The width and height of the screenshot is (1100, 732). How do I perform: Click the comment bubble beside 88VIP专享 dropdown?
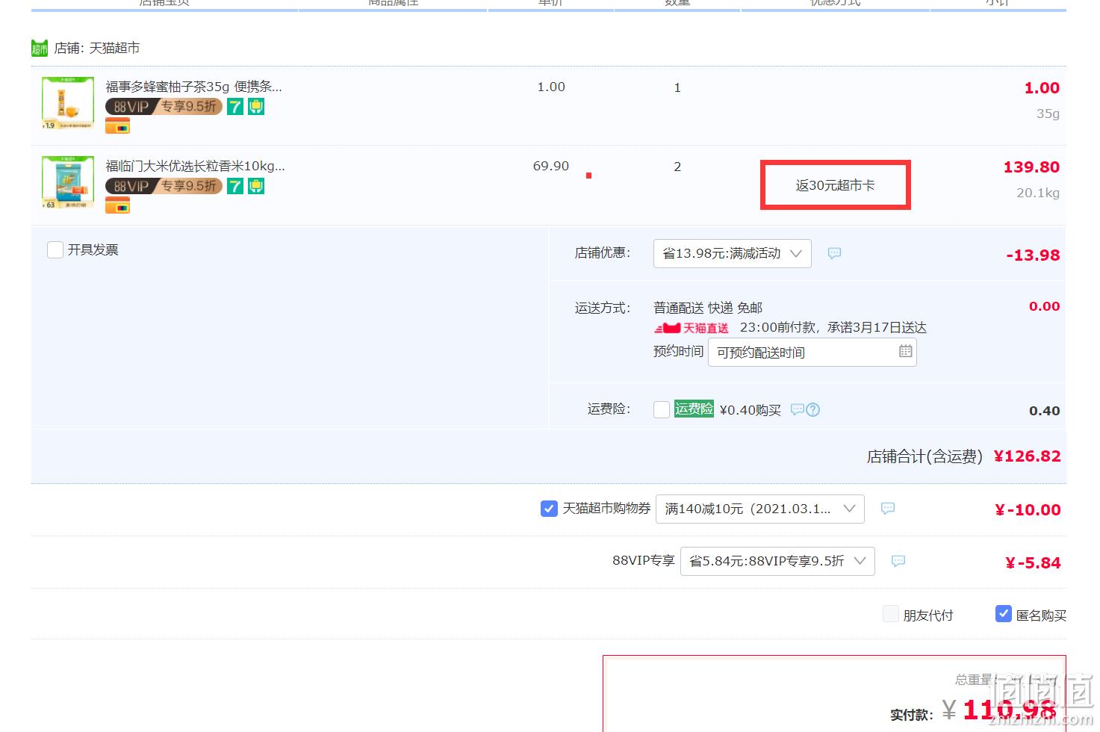point(898,561)
